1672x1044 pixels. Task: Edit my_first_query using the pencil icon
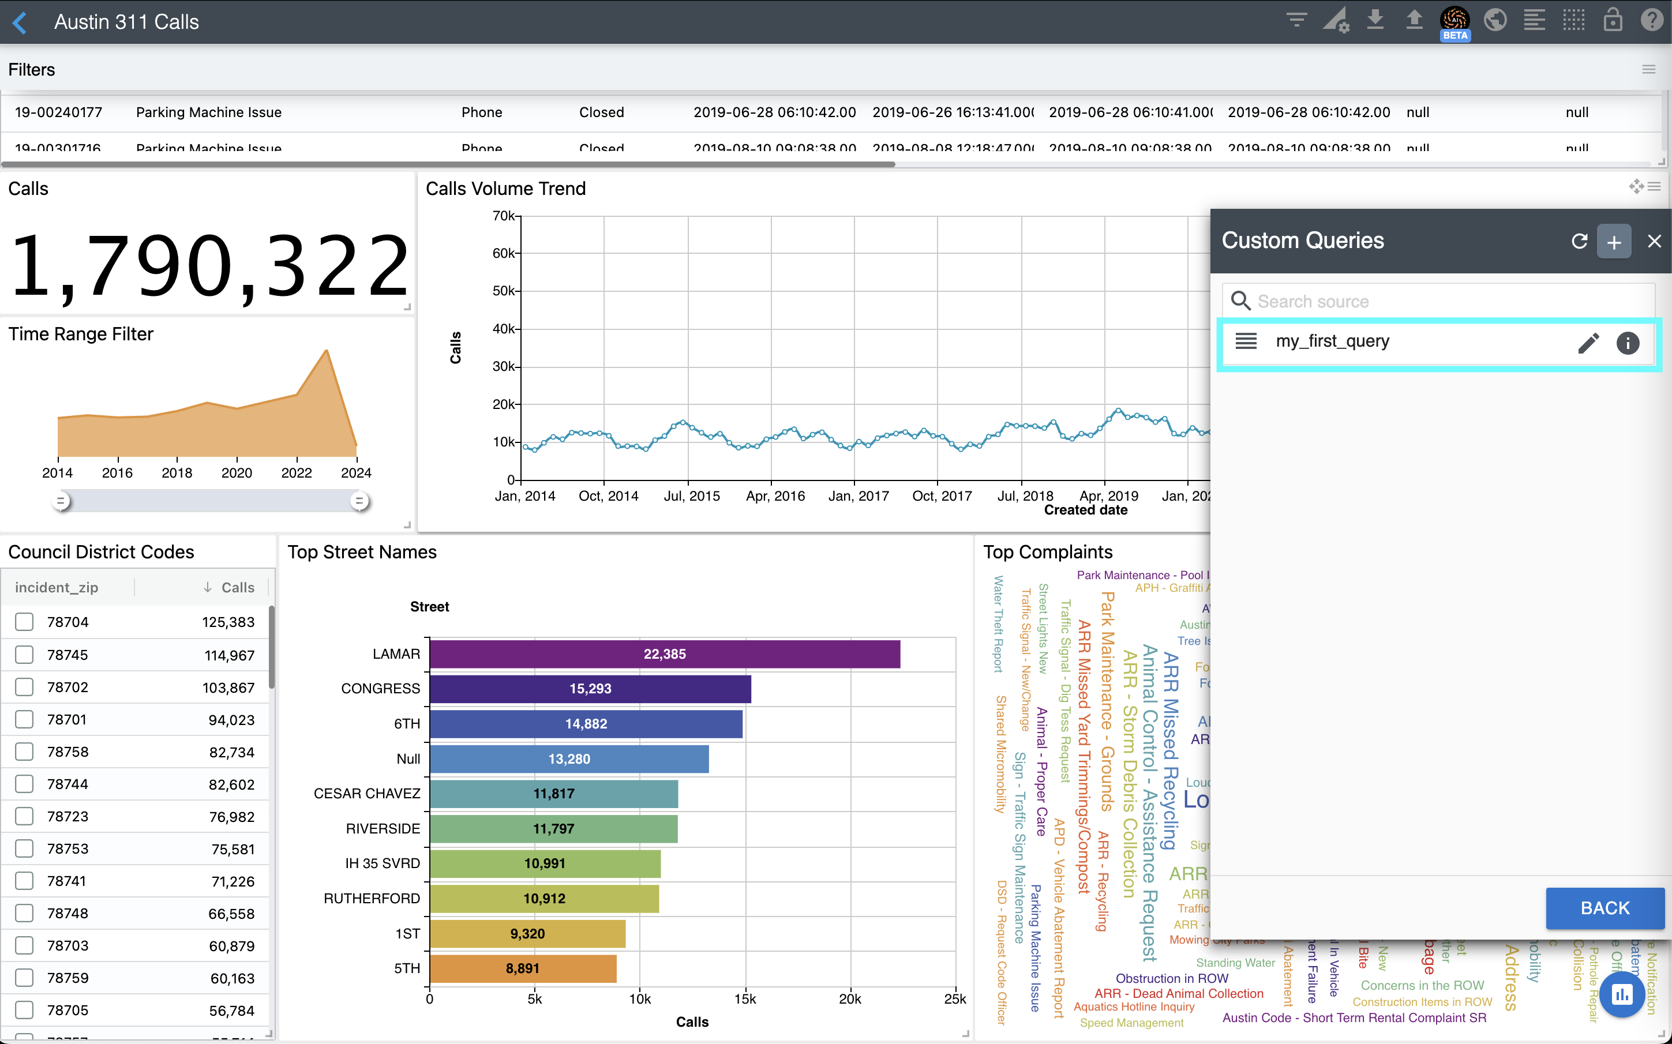pos(1589,343)
